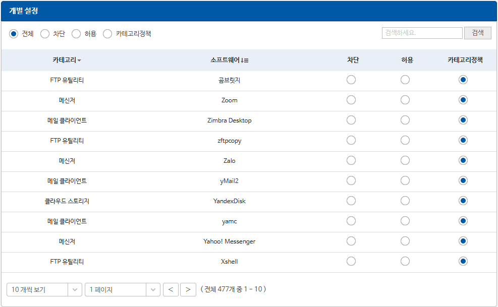The width and height of the screenshot is (498, 307).
Task: Select the 카테고리정책 filter radio button
Action: pyautogui.click(x=107, y=34)
